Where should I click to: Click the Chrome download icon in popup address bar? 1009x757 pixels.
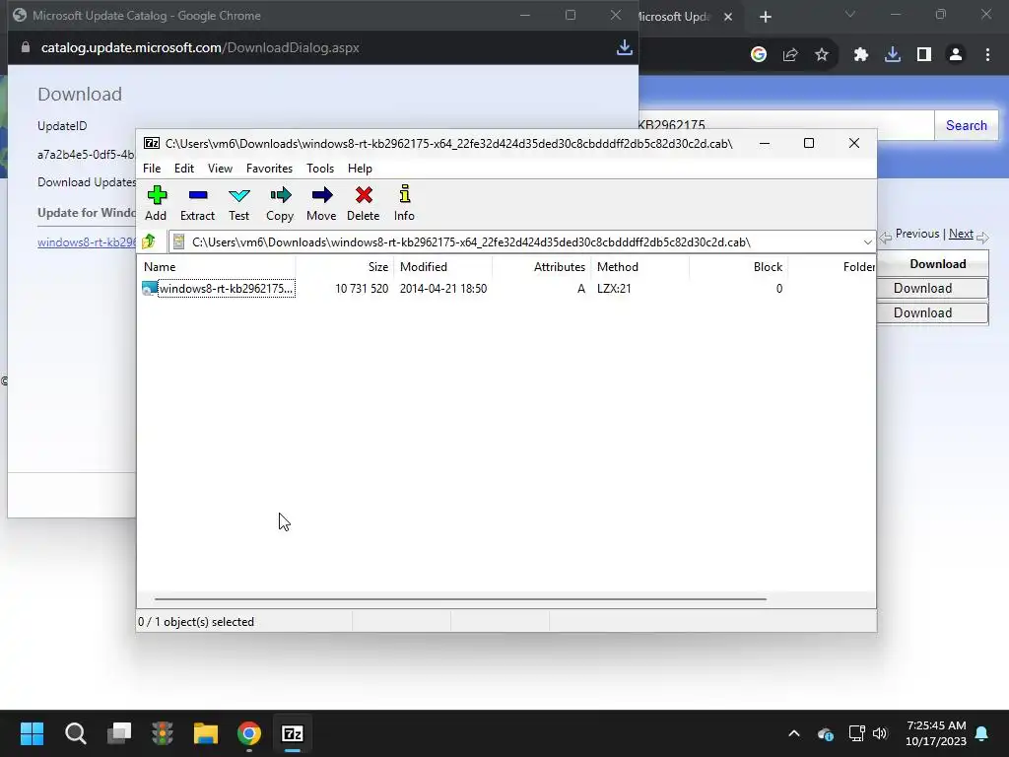point(624,47)
